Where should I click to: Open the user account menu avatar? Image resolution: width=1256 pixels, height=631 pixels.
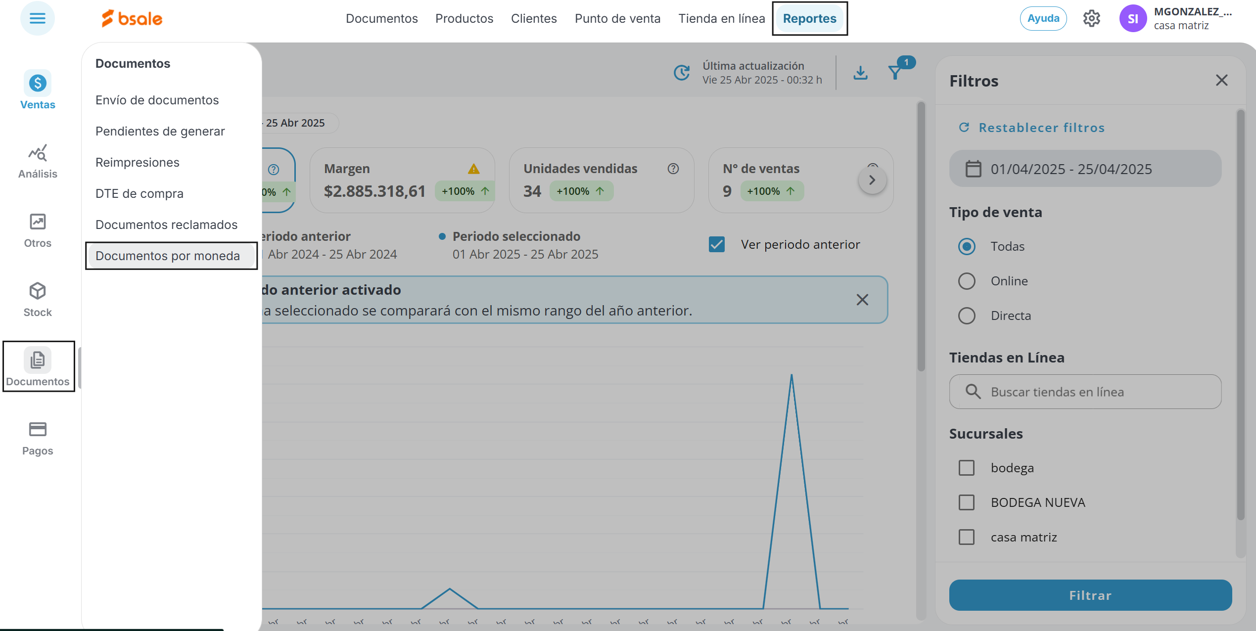pyautogui.click(x=1133, y=19)
